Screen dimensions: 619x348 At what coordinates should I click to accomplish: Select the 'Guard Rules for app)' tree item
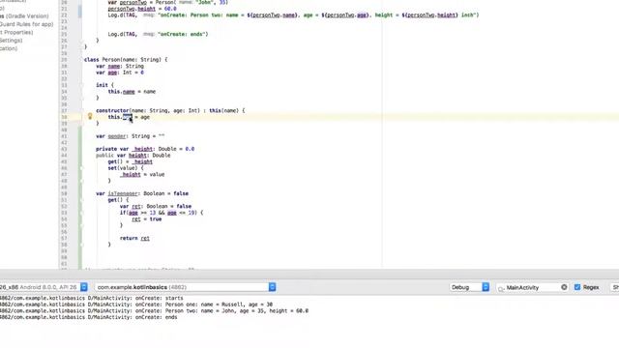pyautogui.click(x=26, y=24)
